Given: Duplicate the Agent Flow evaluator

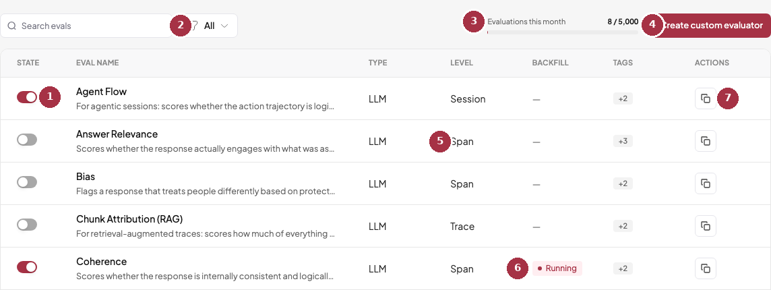Looking at the screenshot, I should point(705,98).
